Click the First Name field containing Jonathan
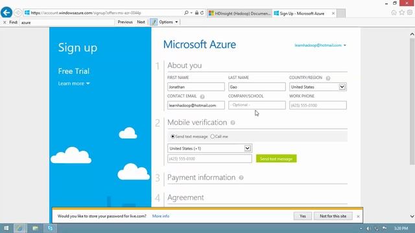This screenshot has height=233, width=415. (x=196, y=87)
